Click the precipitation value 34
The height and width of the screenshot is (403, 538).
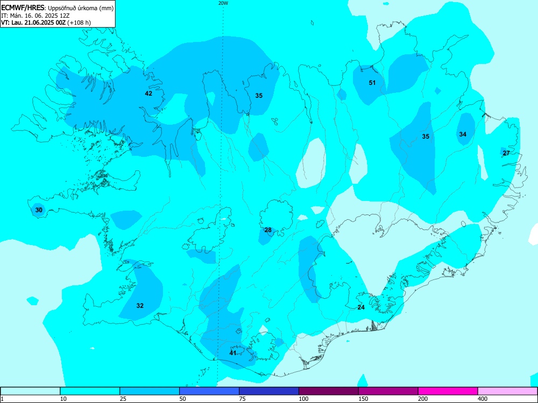[463, 134]
